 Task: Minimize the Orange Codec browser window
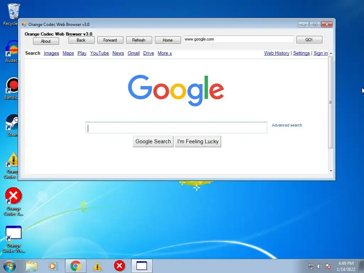point(304,25)
